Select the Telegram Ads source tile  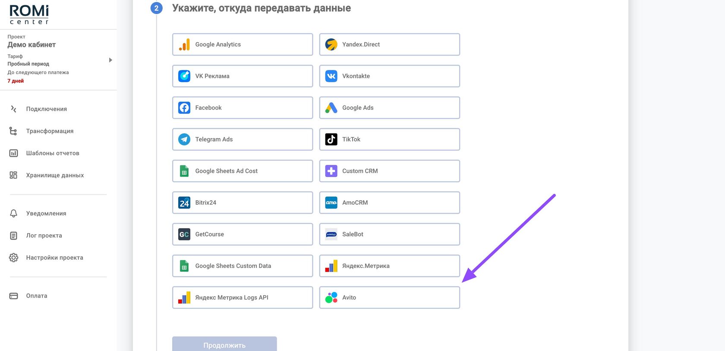tap(243, 139)
